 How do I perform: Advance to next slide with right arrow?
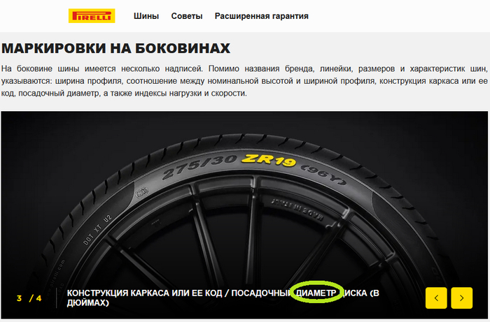pos(462,298)
